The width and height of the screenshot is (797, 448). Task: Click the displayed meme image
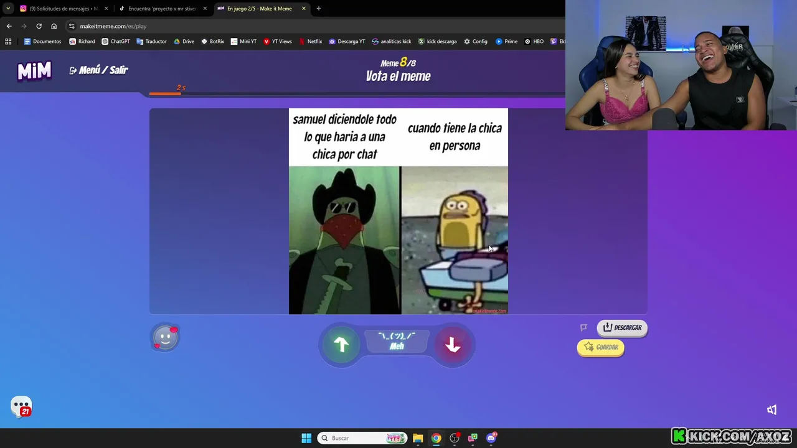click(398, 211)
